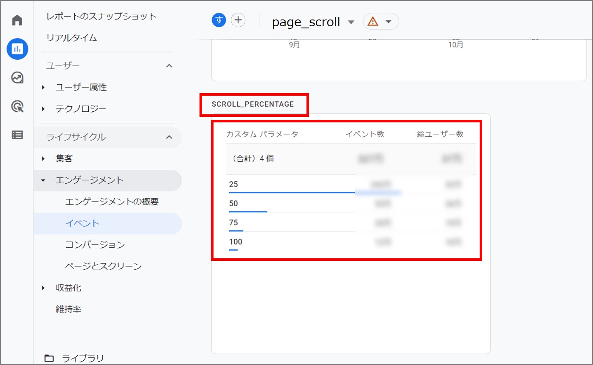Screen dimensions: 593x365
Task: Expand the 収益化 tree arrow
Action: (43, 288)
